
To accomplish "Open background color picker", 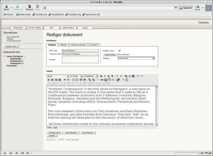I will click(93, 80).
